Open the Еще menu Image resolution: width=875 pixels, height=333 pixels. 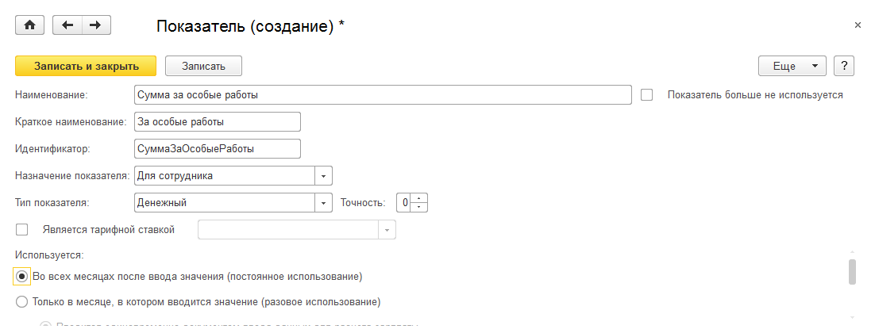point(792,67)
